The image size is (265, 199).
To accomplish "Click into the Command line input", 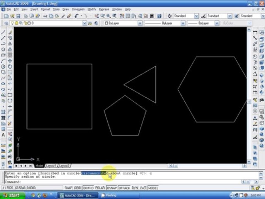I will 123,182.
